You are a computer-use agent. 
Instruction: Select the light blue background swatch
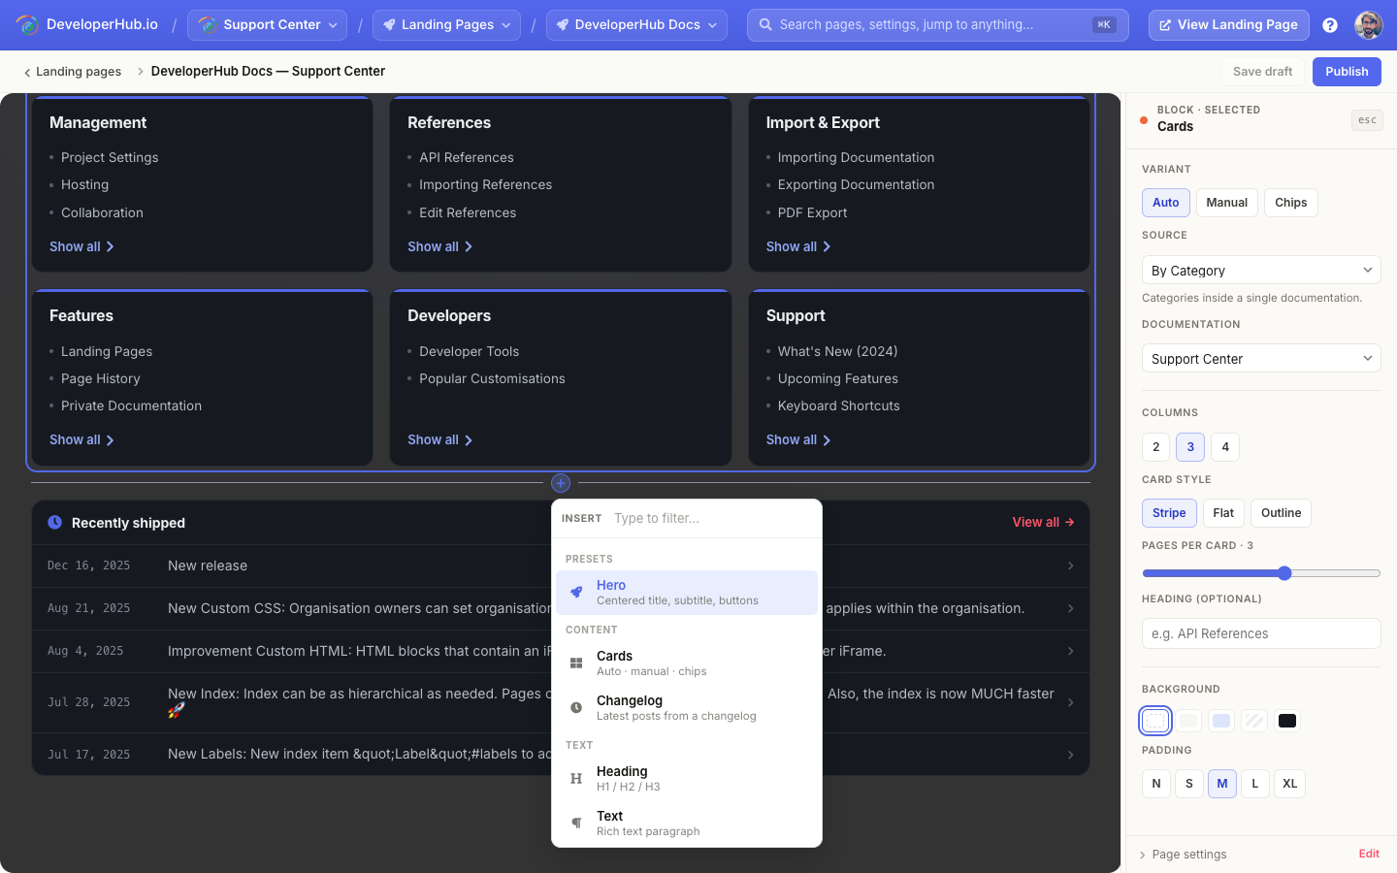[x=1221, y=721]
